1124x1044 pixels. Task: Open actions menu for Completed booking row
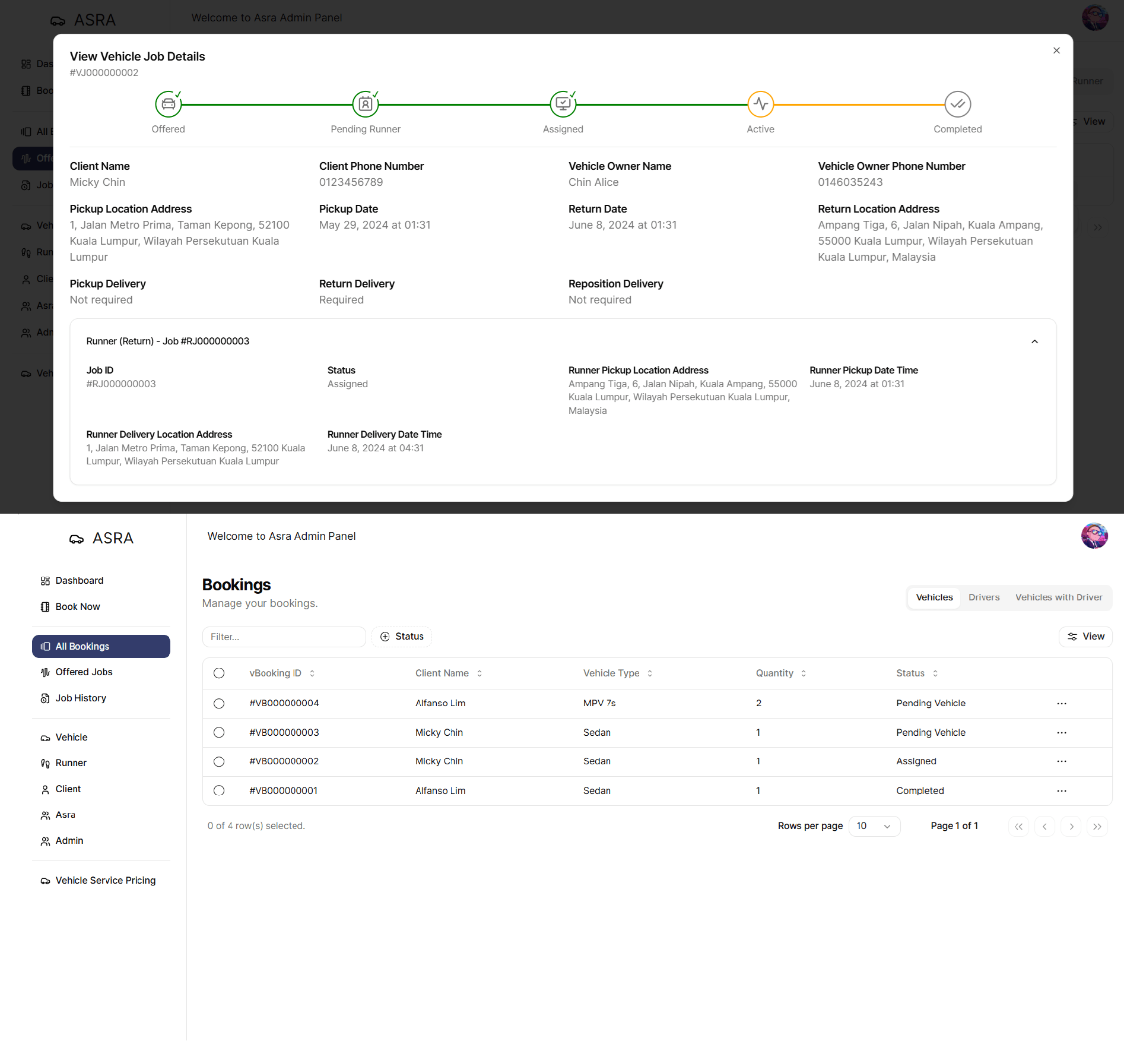point(1061,791)
